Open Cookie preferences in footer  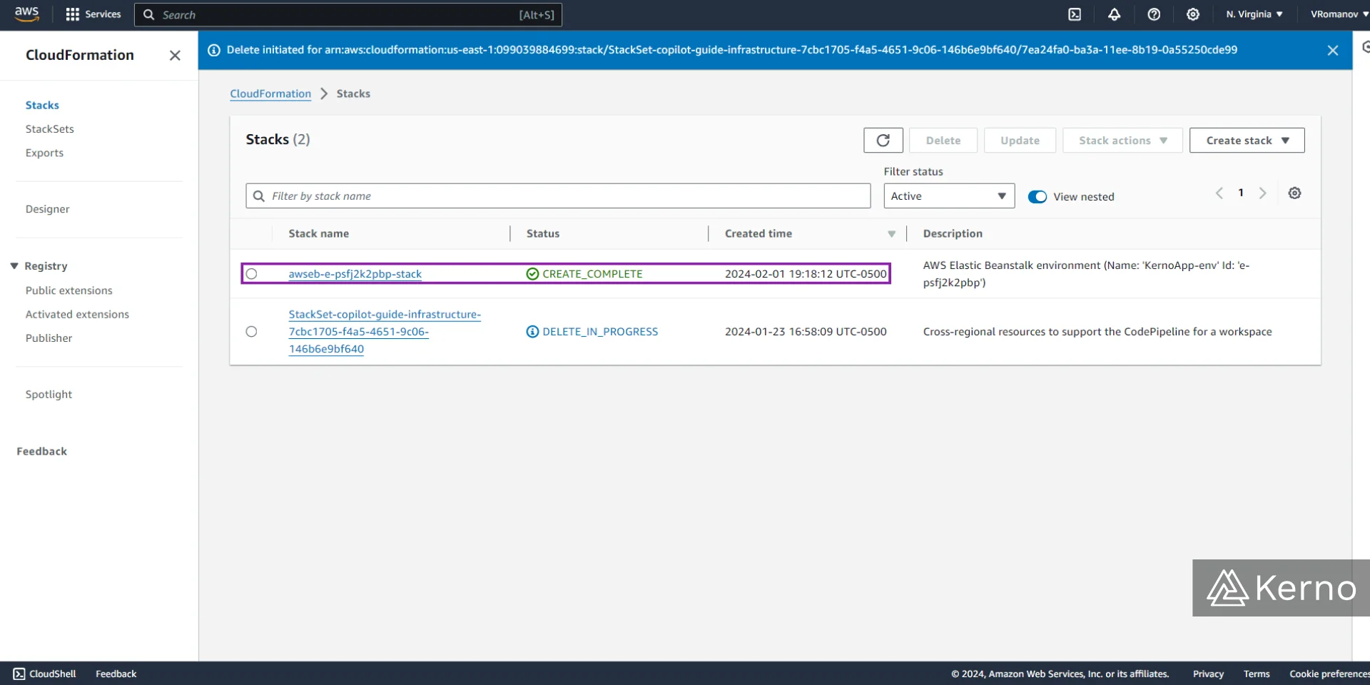coord(1329,674)
